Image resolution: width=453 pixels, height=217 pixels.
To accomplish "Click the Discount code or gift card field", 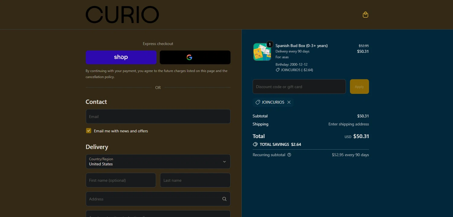I will point(299,86).
